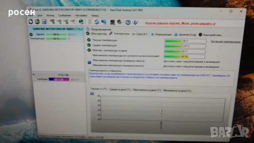Viewport: 254px width, 143px height.
Task: Select the Минимална за деня (°C) graph tab
Action: click(177, 91)
